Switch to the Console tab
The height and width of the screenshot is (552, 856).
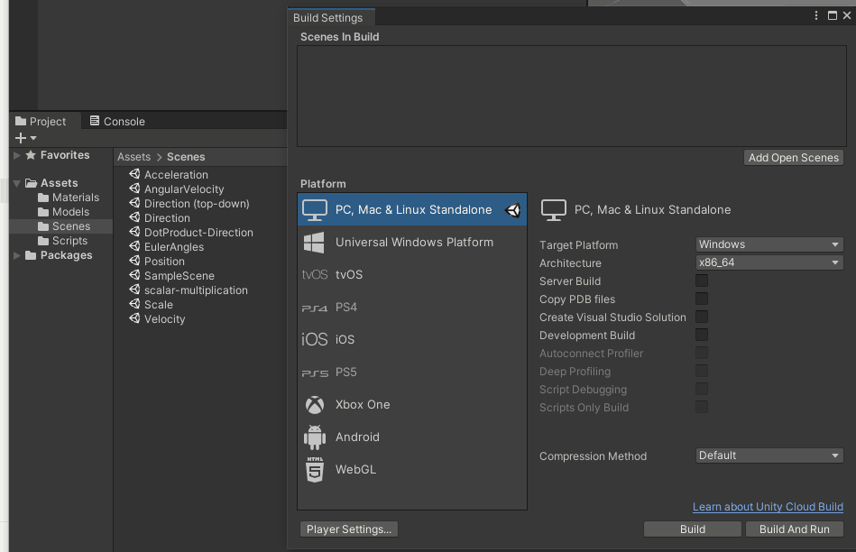click(x=117, y=122)
